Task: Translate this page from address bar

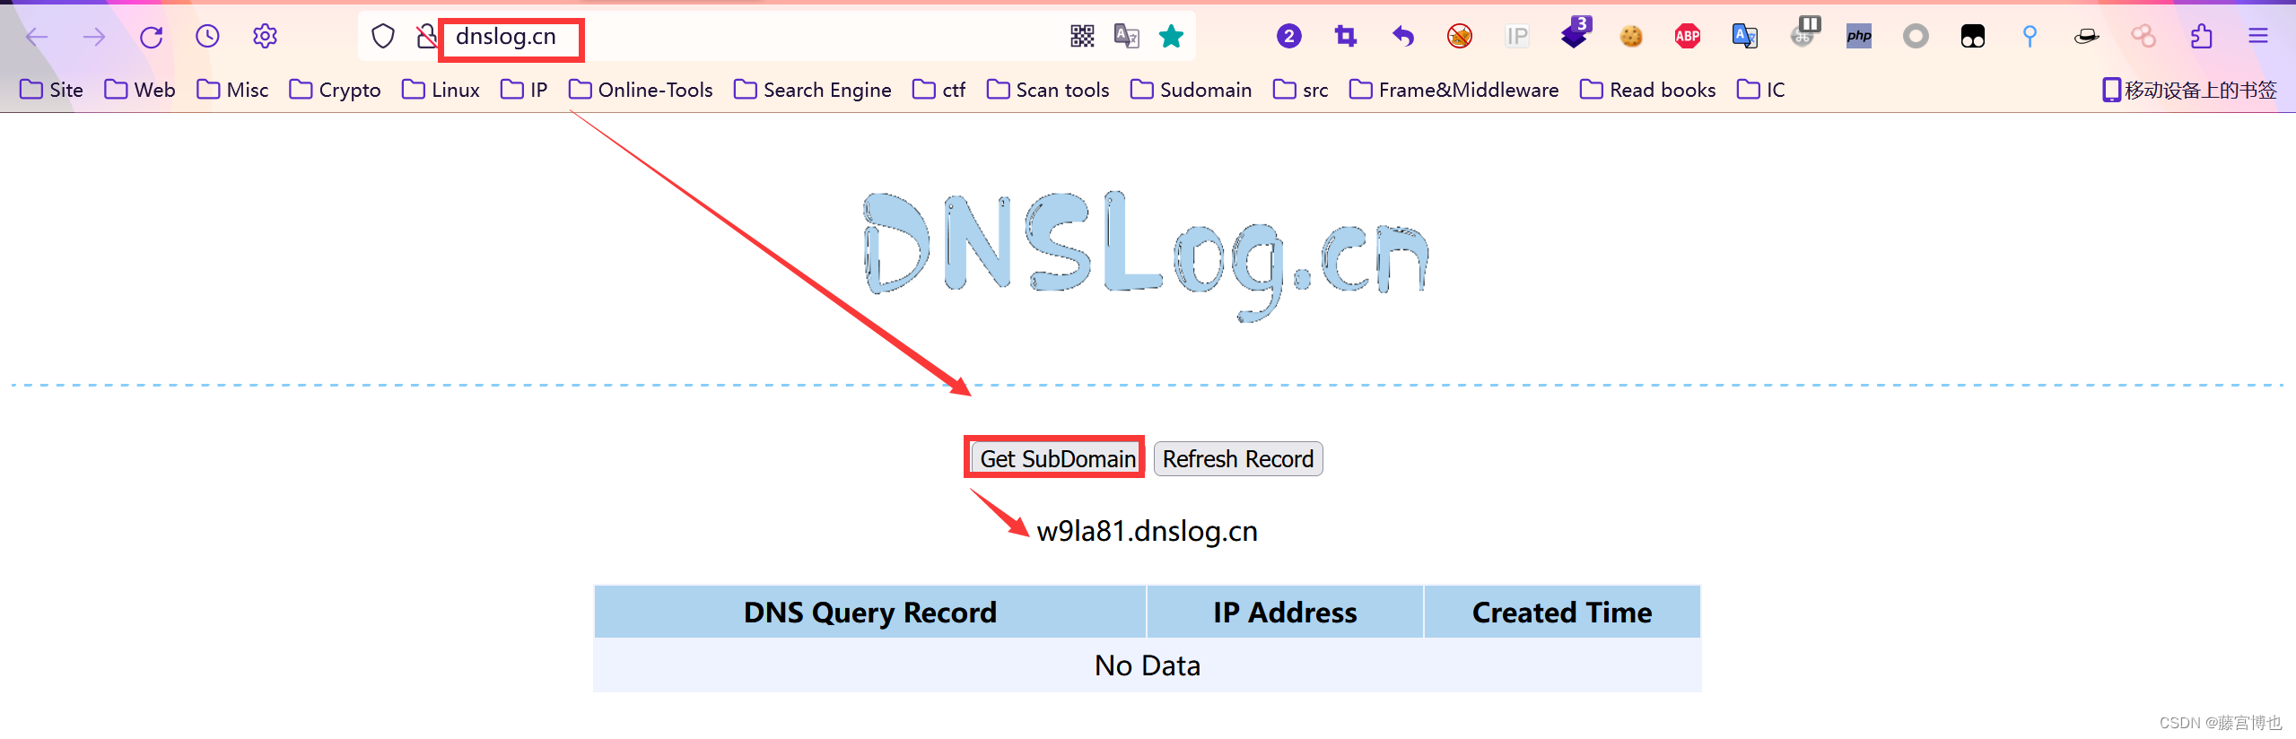Action: [1126, 36]
